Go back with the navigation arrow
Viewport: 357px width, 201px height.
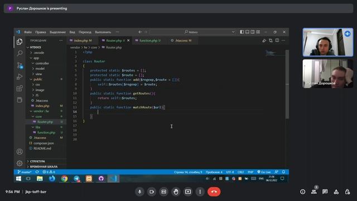coord(140,32)
